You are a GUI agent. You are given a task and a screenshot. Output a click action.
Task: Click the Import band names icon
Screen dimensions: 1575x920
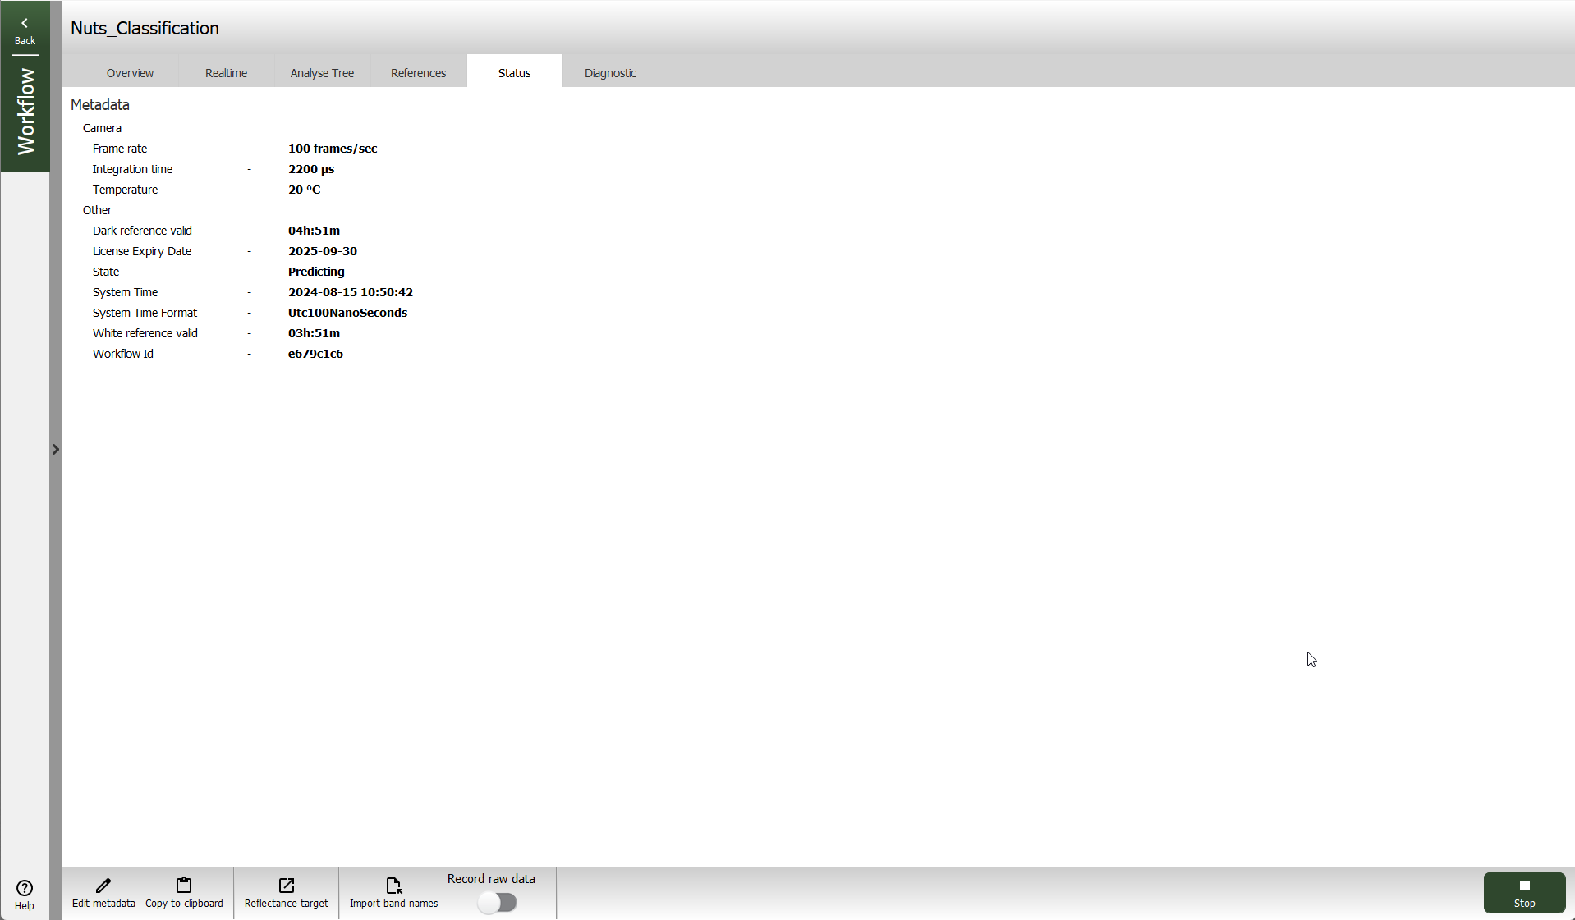pos(393,886)
